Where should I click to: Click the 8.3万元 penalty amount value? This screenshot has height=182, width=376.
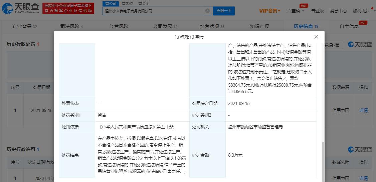click(235, 155)
